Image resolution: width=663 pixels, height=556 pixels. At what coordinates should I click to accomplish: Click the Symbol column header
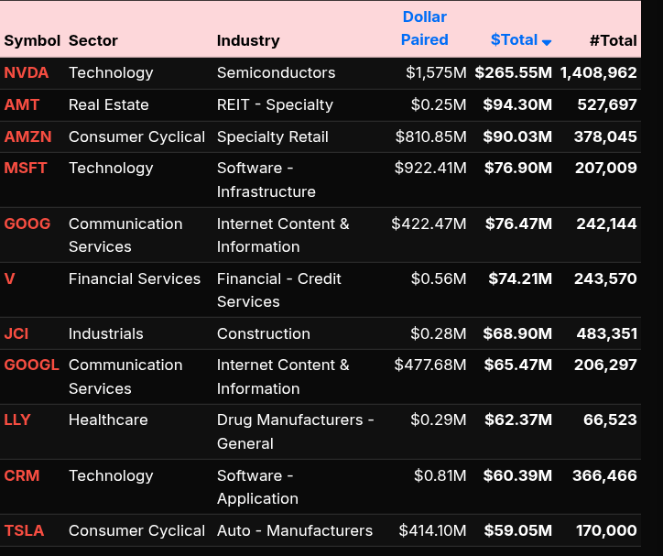pyautogui.click(x=32, y=40)
